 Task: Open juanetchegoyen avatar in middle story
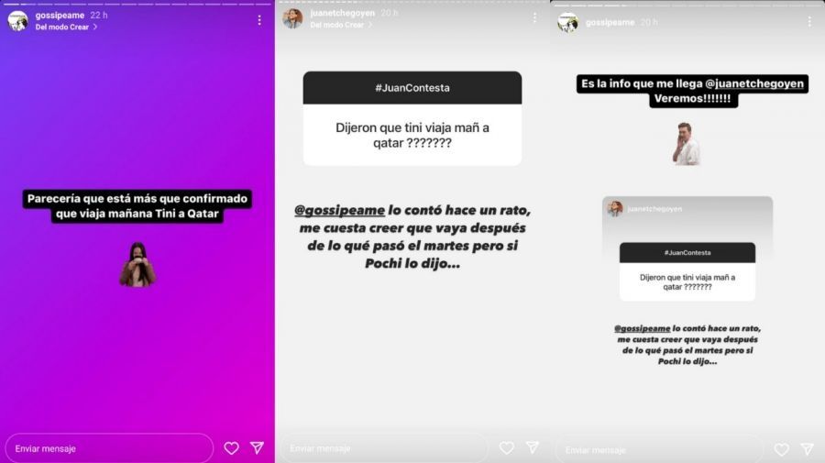pyautogui.click(x=292, y=19)
